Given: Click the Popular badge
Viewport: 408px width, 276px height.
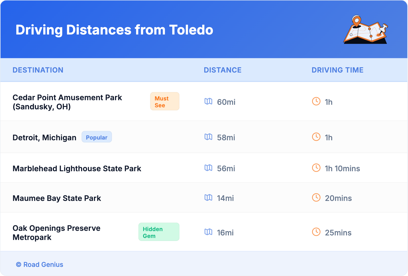Looking at the screenshot, I should (97, 137).
